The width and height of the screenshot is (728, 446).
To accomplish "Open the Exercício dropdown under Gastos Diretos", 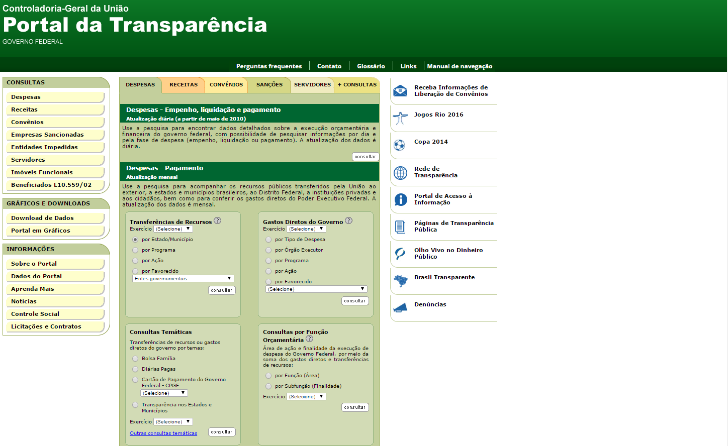I will [306, 229].
